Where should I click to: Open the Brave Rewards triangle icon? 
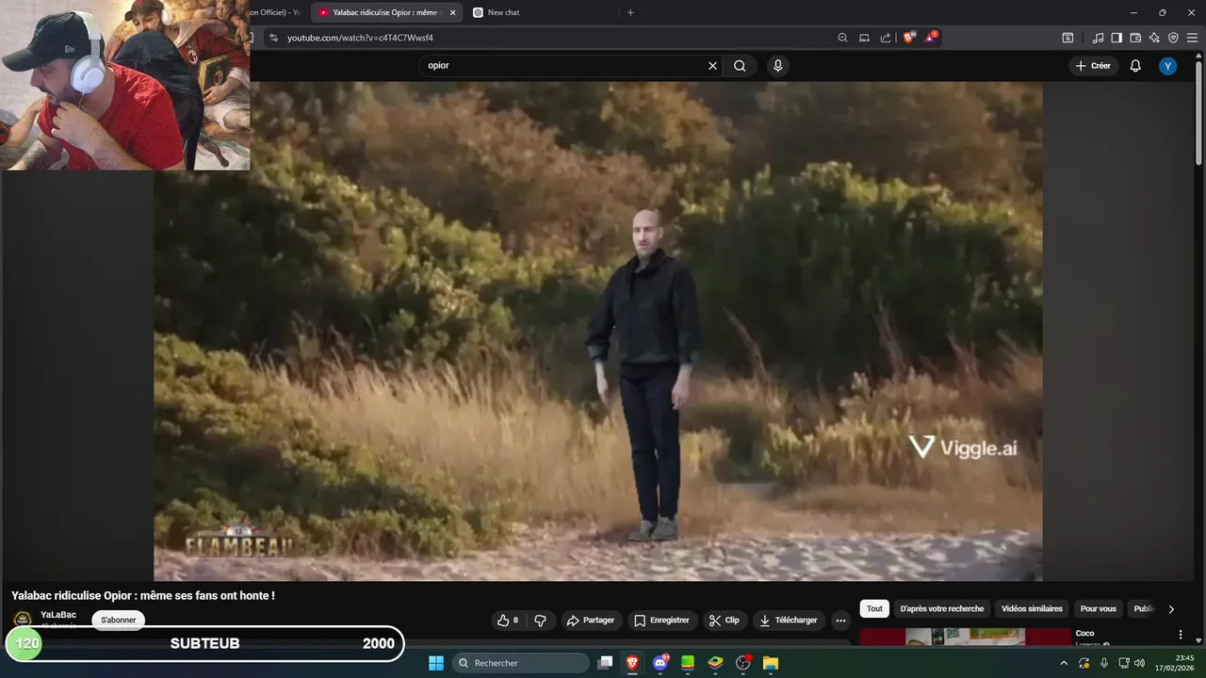[931, 38]
